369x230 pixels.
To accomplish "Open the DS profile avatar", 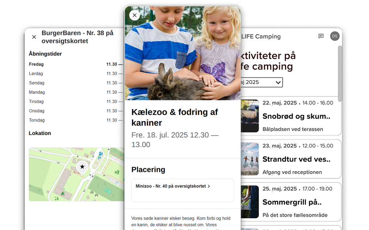I will click(x=335, y=36).
